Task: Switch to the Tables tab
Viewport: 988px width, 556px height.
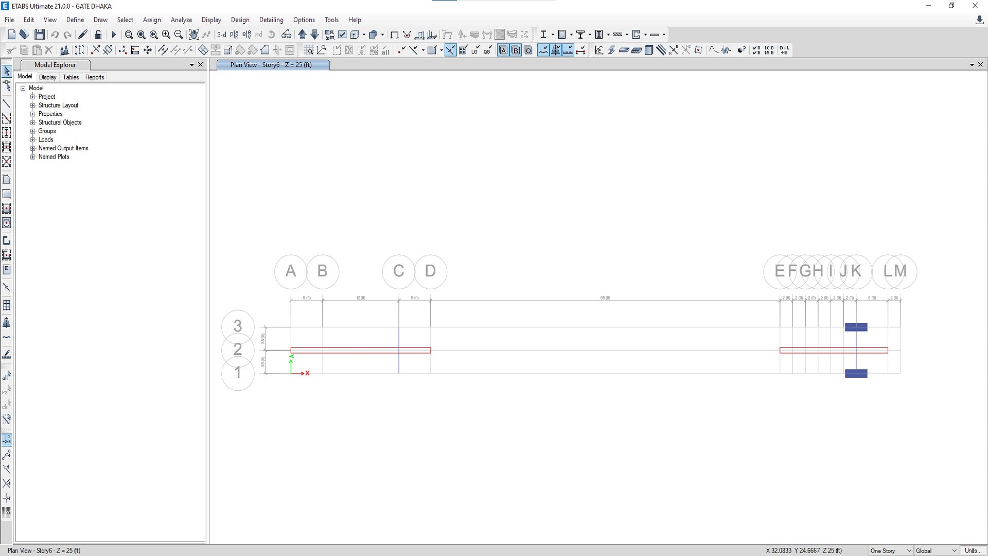Action: click(70, 77)
